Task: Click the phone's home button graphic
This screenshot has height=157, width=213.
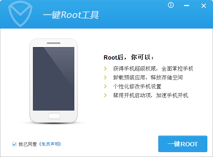Action: pos(54,116)
